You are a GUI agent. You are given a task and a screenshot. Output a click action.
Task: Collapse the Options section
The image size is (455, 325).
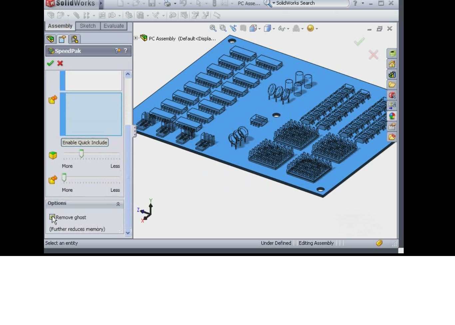(118, 204)
